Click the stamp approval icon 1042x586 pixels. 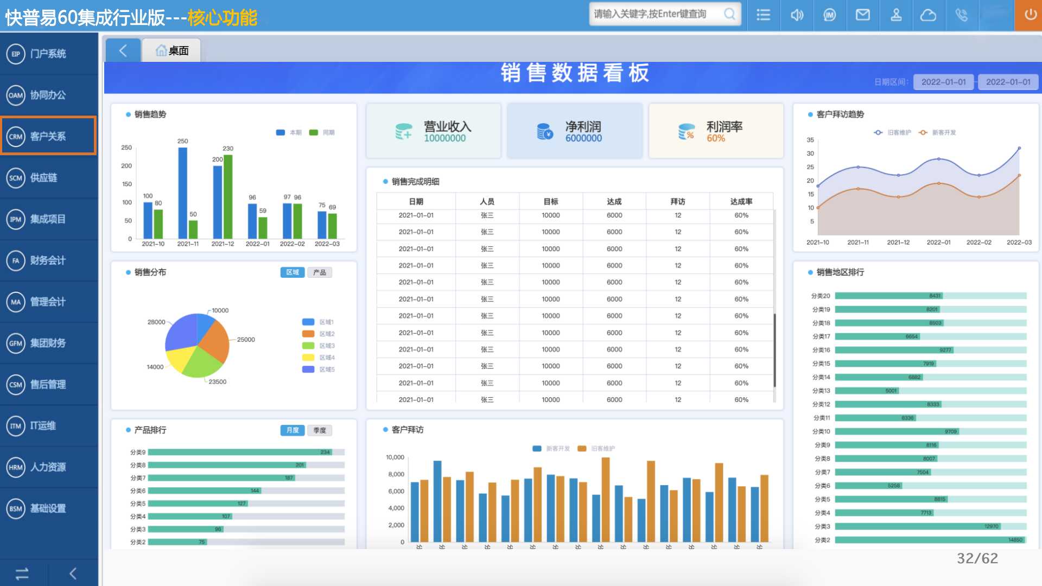click(x=896, y=15)
